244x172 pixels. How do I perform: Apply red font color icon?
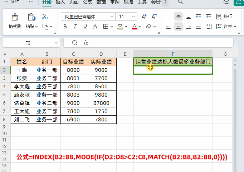[x=135, y=27]
